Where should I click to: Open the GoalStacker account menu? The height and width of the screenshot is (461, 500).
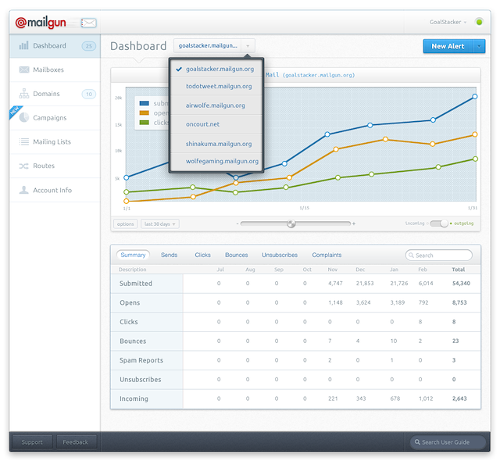tap(448, 22)
